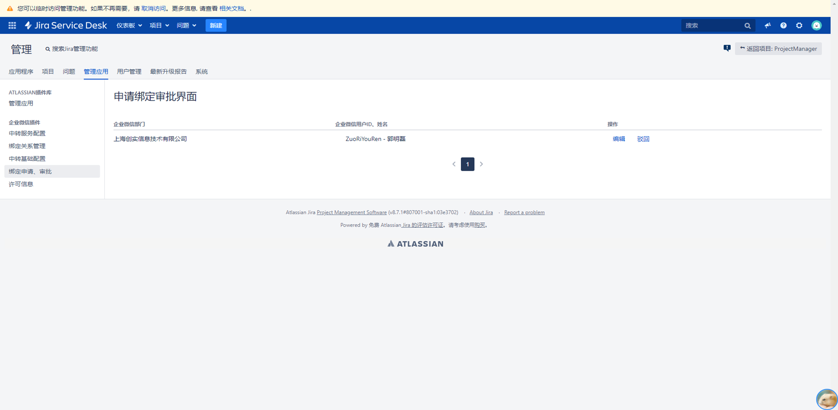Open the app switcher grid icon
The height and width of the screenshot is (410, 838).
tap(12, 26)
